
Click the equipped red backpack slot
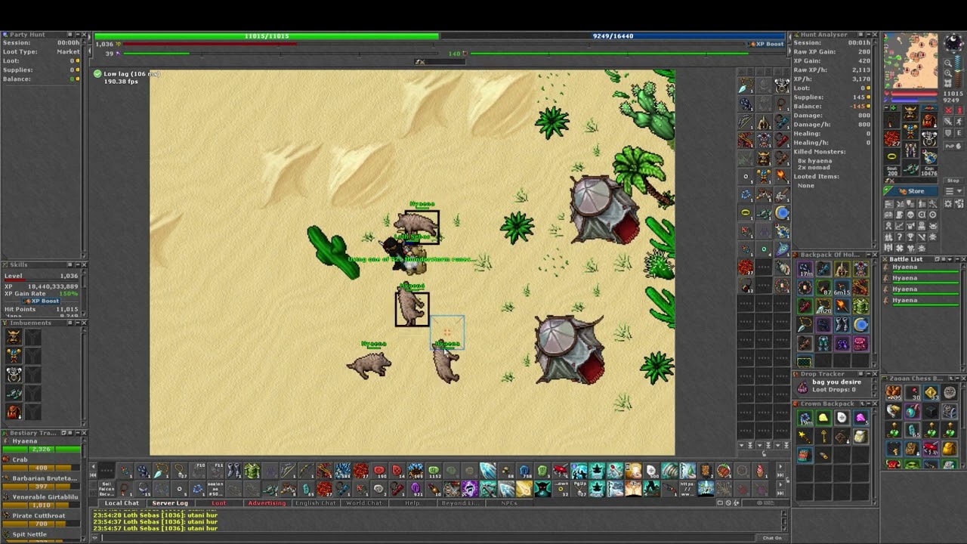(929, 120)
